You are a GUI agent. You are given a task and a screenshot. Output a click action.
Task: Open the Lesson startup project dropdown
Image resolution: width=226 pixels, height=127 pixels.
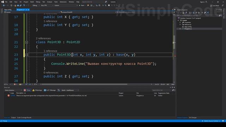[x=66, y=6]
